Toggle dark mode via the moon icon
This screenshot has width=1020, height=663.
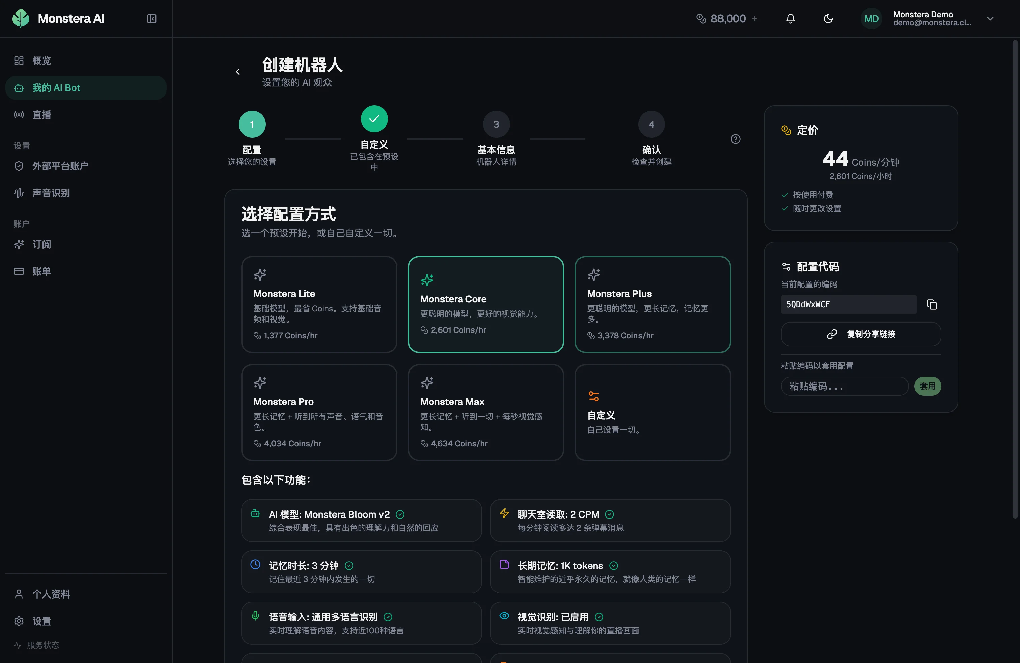click(828, 18)
